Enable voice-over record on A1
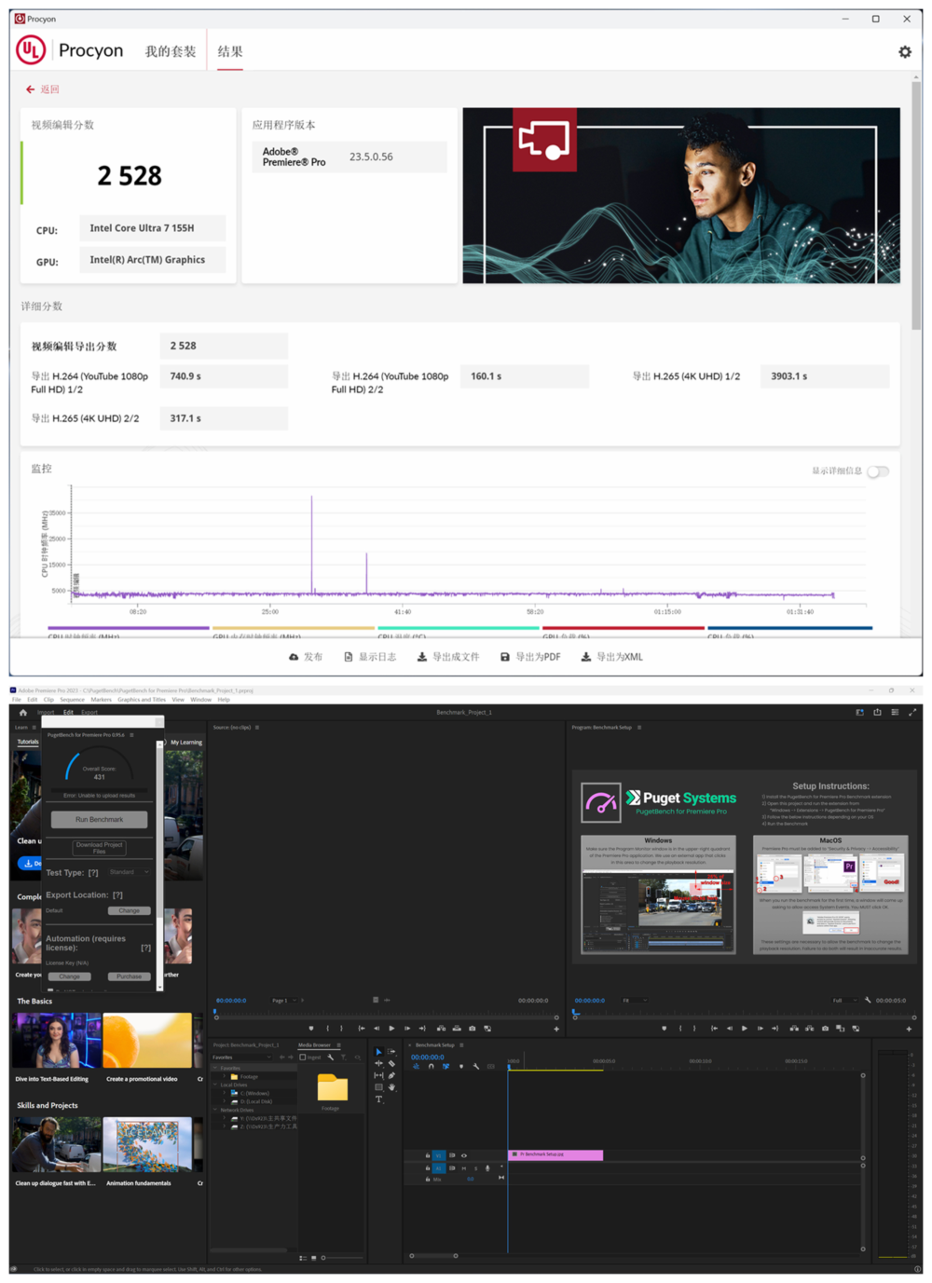The image size is (932, 1283). [x=487, y=1168]
